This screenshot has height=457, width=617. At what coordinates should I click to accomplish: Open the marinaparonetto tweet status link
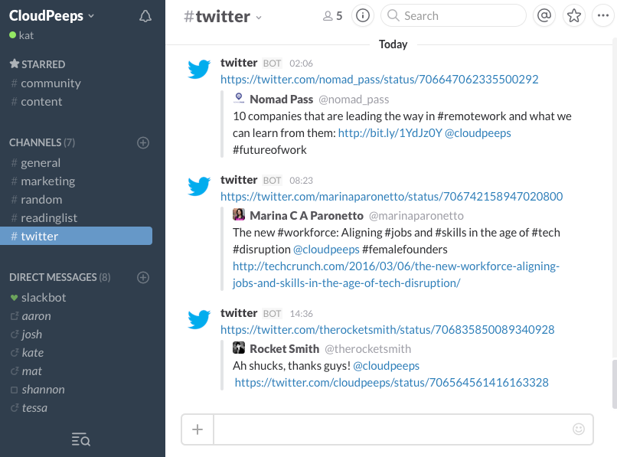[x=391, y=197]
